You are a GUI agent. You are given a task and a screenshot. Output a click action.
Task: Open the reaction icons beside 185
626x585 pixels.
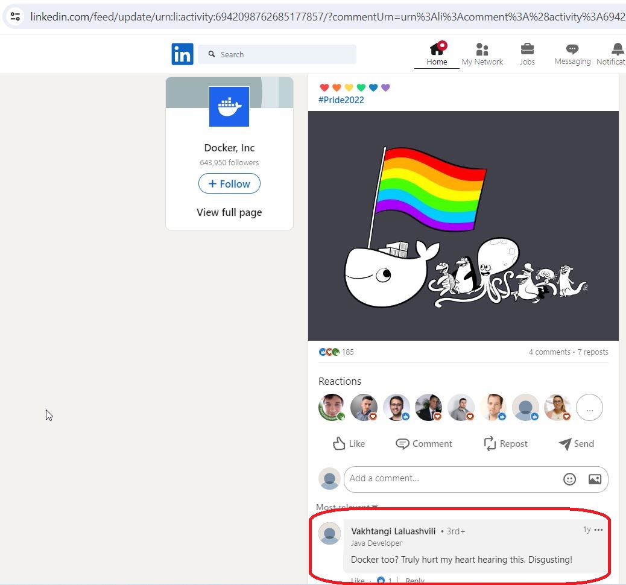pyautogui.click(x=329, y=352)
